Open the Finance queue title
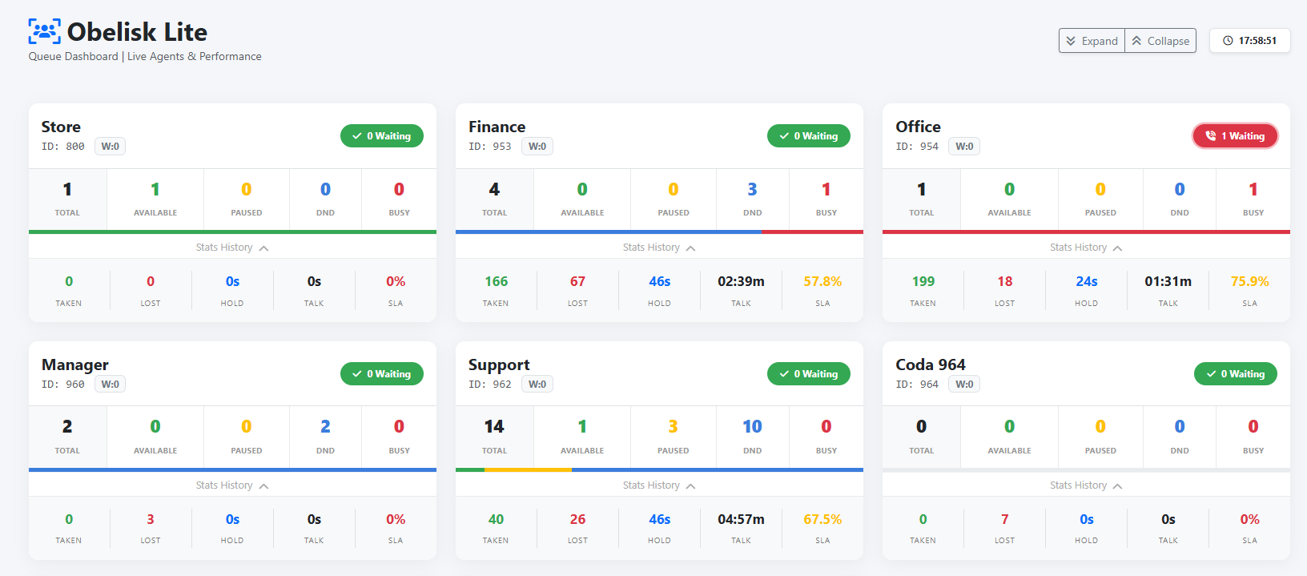This screenshot has width=1307, height=576. 497,127
